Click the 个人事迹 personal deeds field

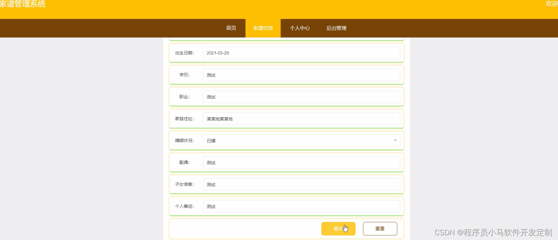(x=302, y=206)
